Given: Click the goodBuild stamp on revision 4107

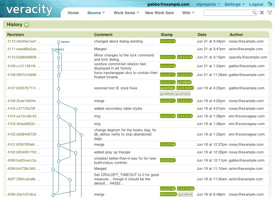Looking at the screenshot, I should (184, 82).
